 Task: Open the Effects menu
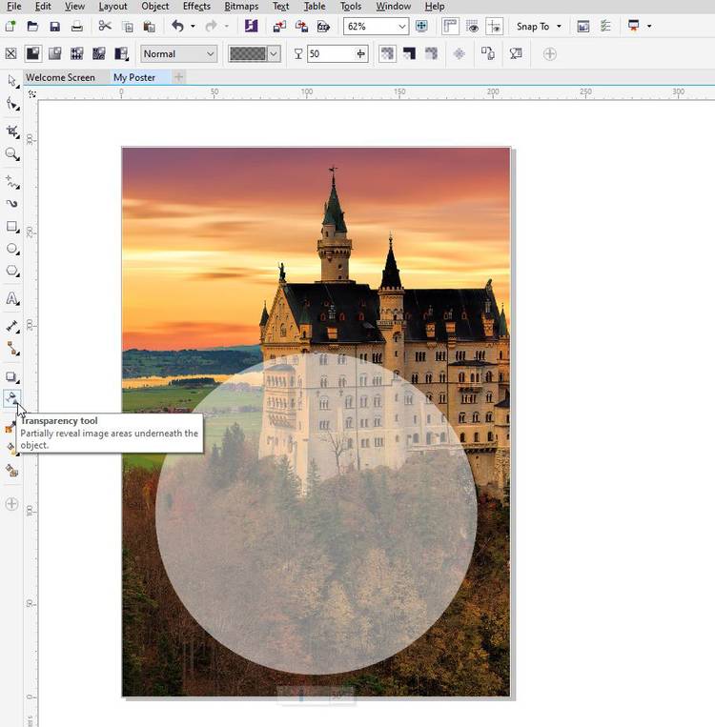pyautogui.click(x=196, y=7)
